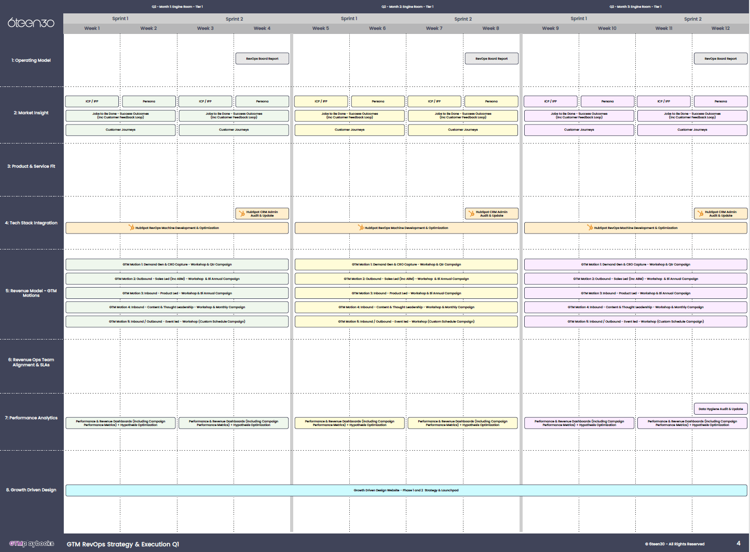Click the '7: Performance Analytics' row label
The height and width of the screenshot is (552, 750).
coord(31,418)
